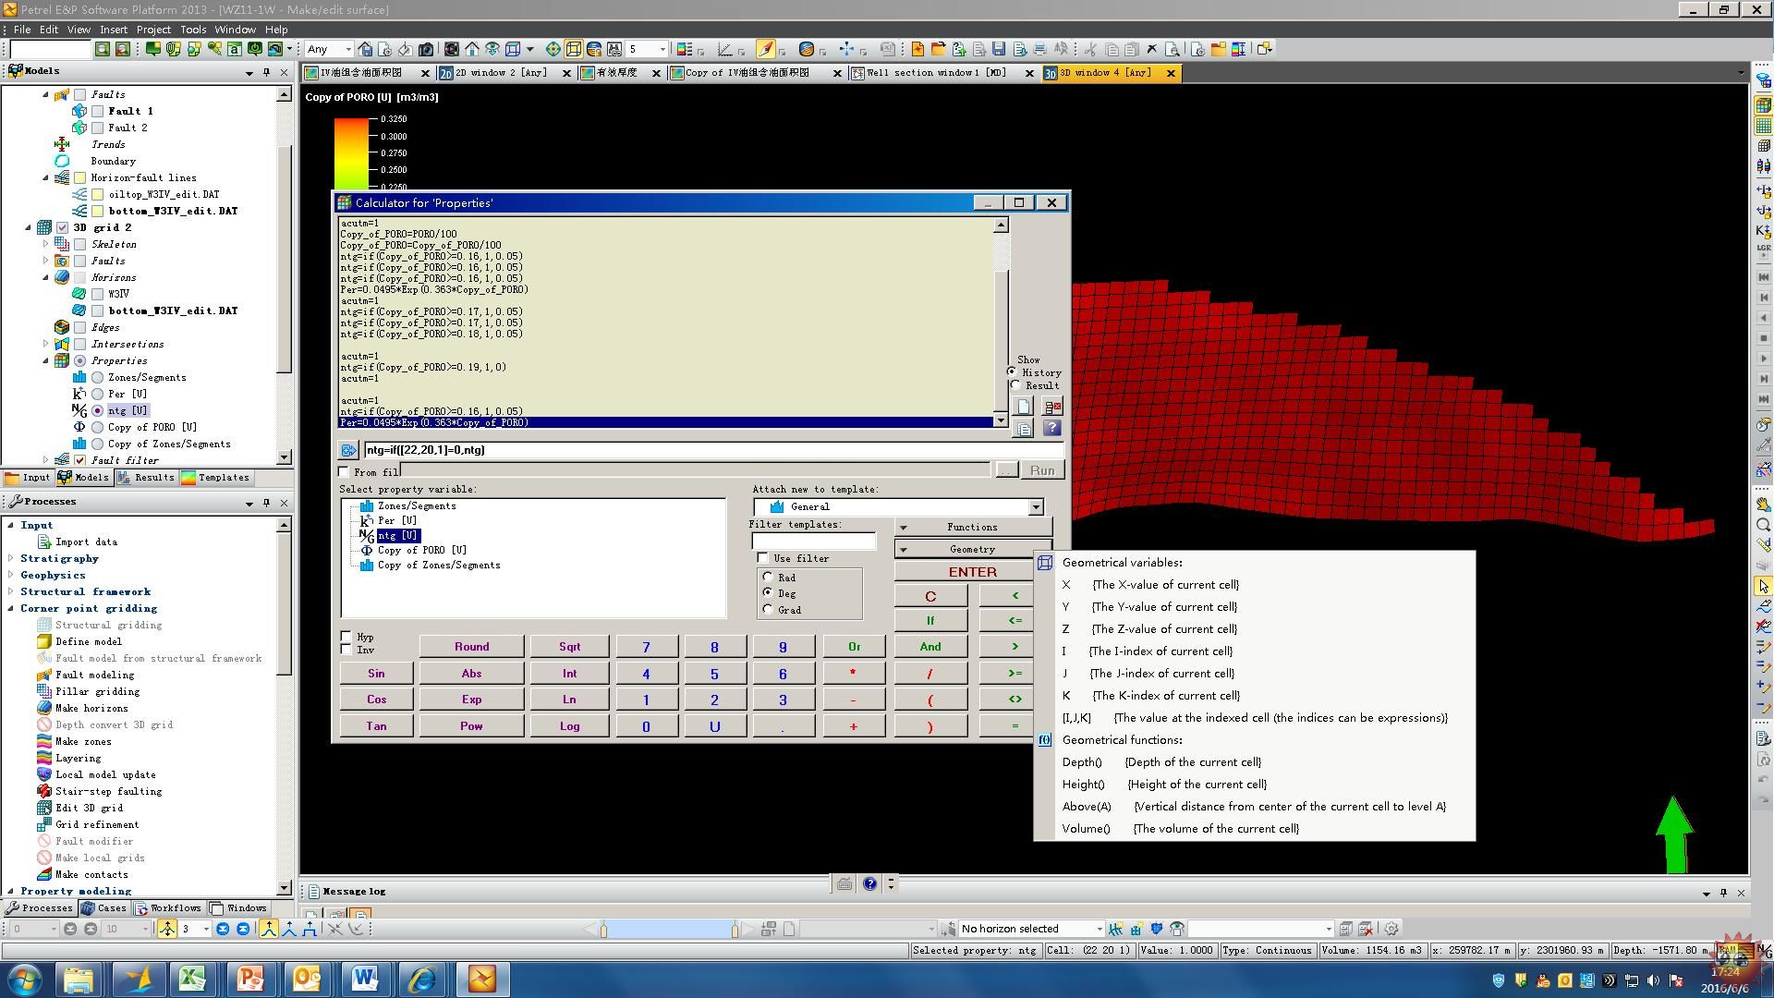
Task: Enable the Inv checkbox
Action: pos(346,650)
